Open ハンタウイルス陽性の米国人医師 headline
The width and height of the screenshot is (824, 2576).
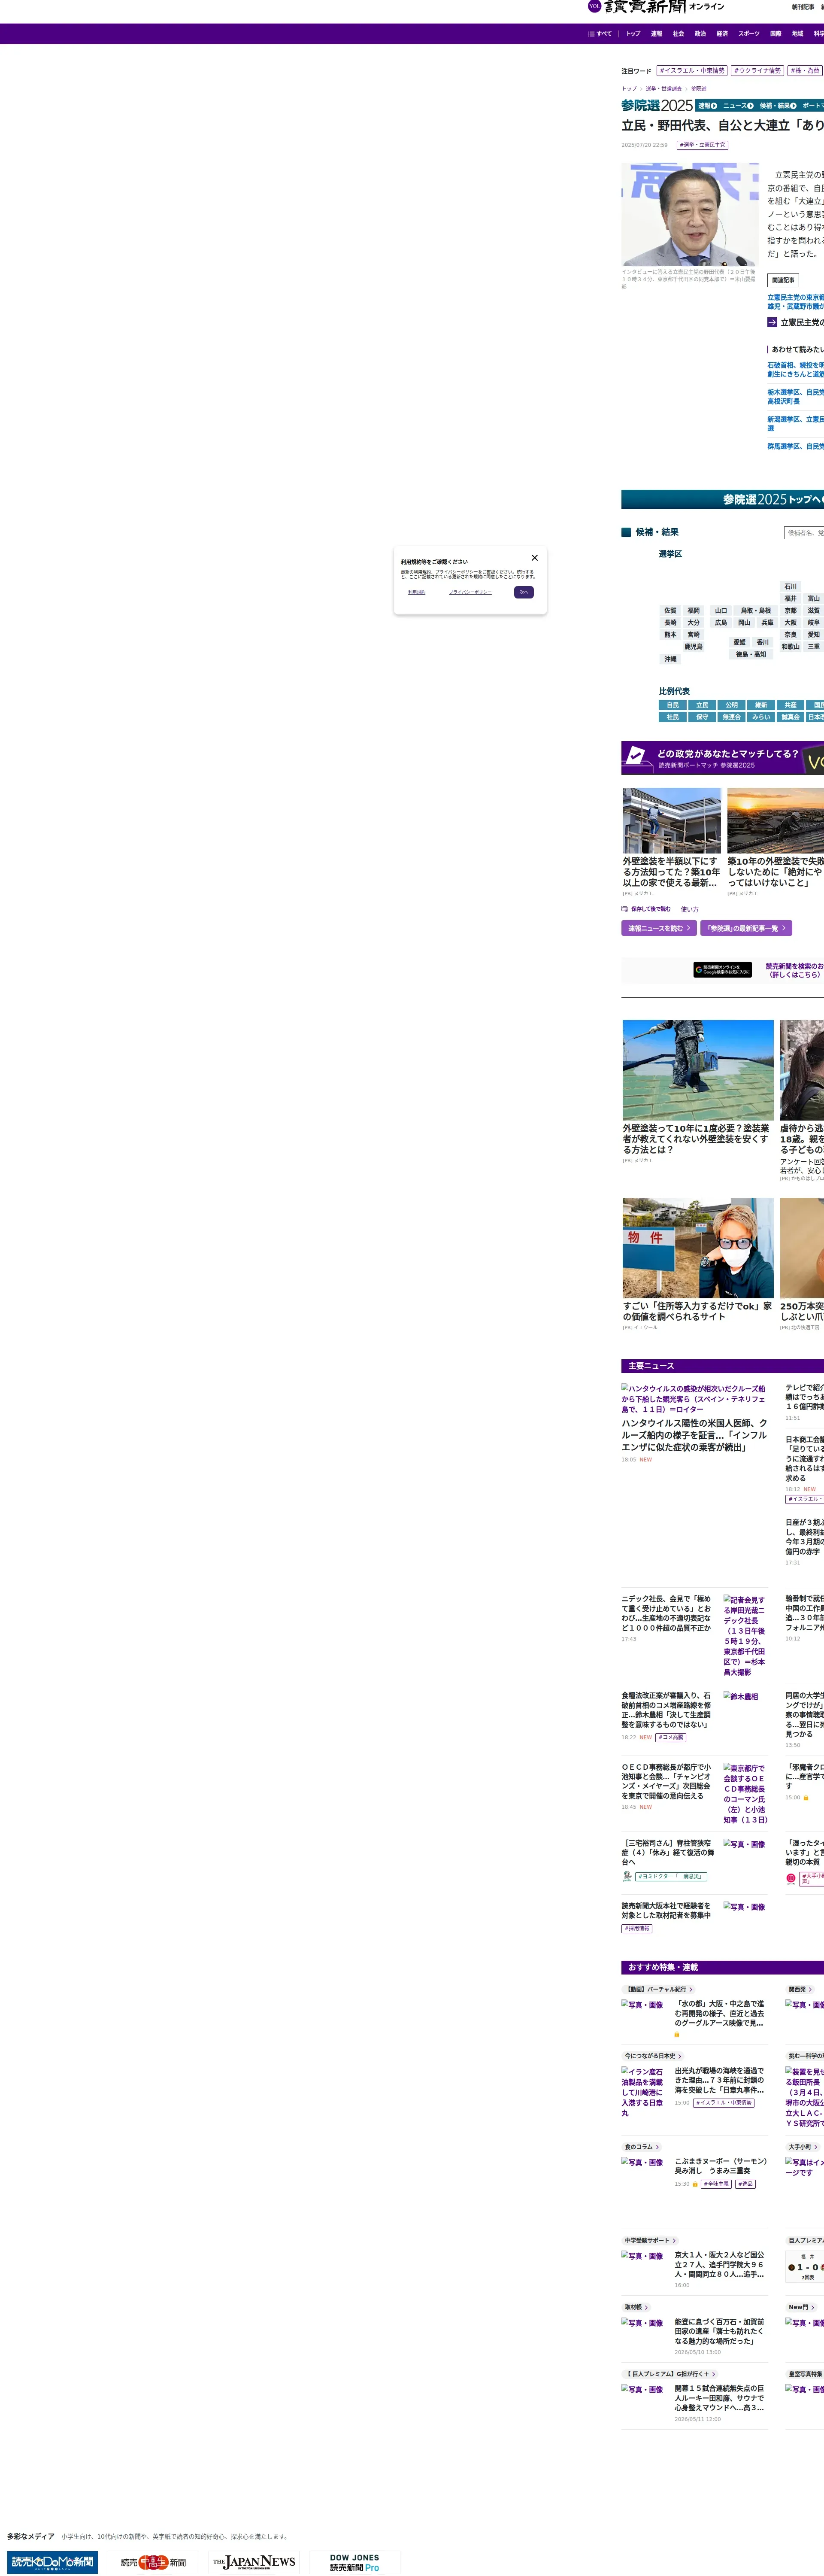[x=694, y=1435]
